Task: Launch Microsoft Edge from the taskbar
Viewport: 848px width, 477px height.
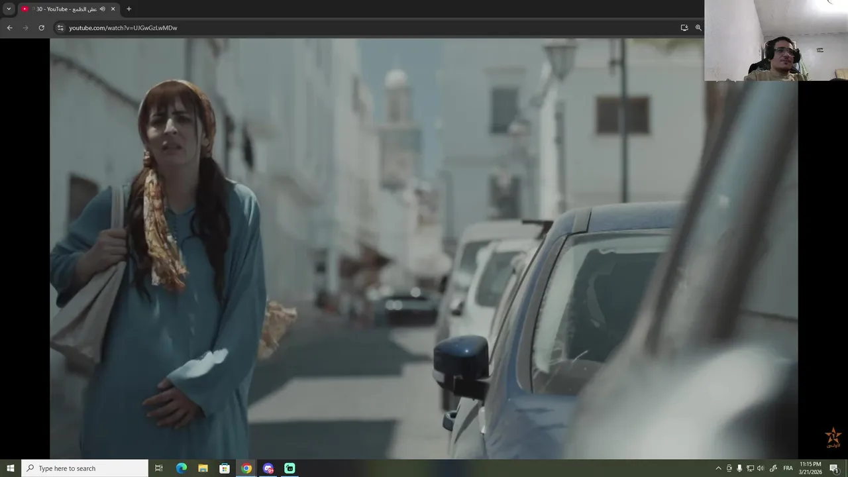Action: [181, 468]
